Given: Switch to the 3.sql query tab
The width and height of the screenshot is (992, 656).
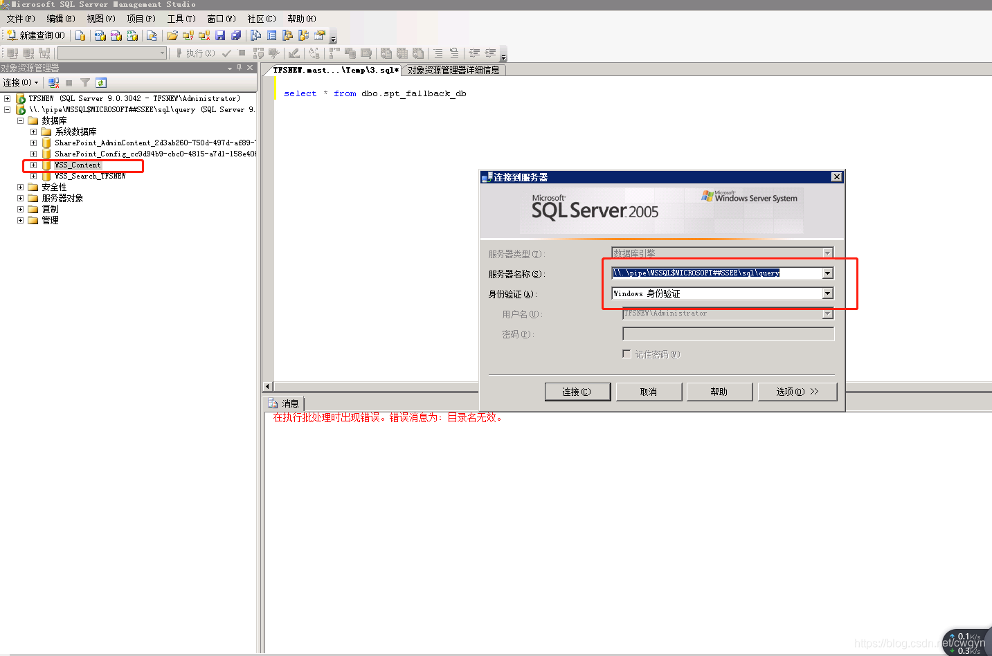Looking at the screenshot, I should pyautogui.click(x=336, y=70).
